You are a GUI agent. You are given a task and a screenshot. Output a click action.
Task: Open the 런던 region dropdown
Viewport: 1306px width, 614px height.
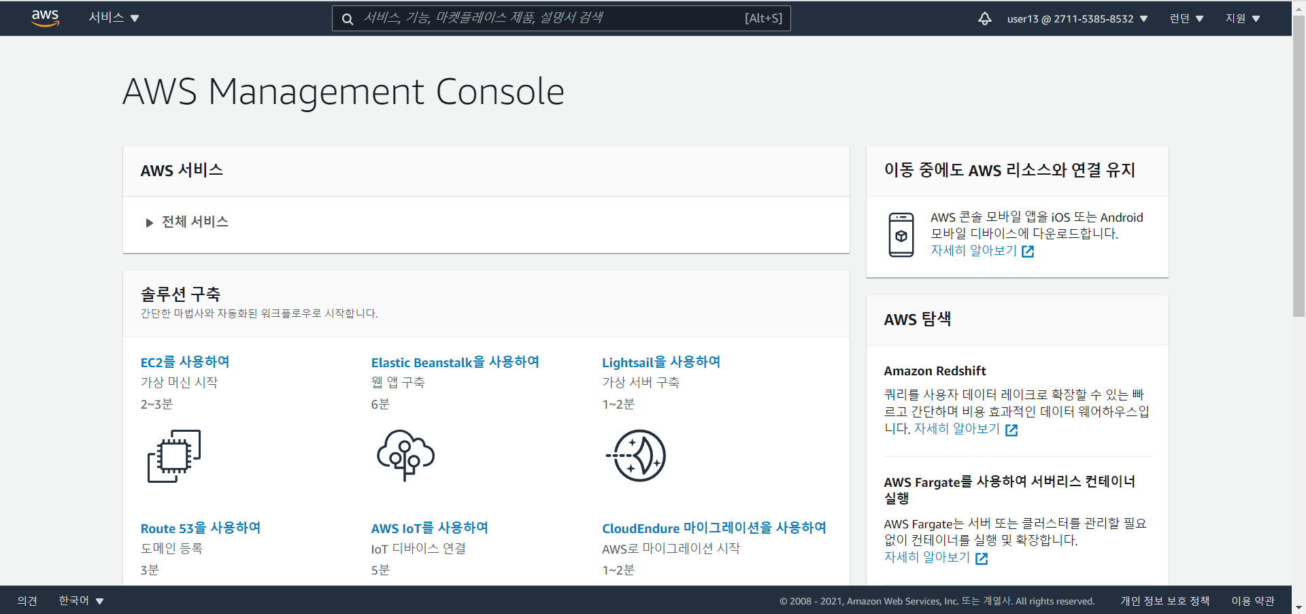(x=1186, y=19)
